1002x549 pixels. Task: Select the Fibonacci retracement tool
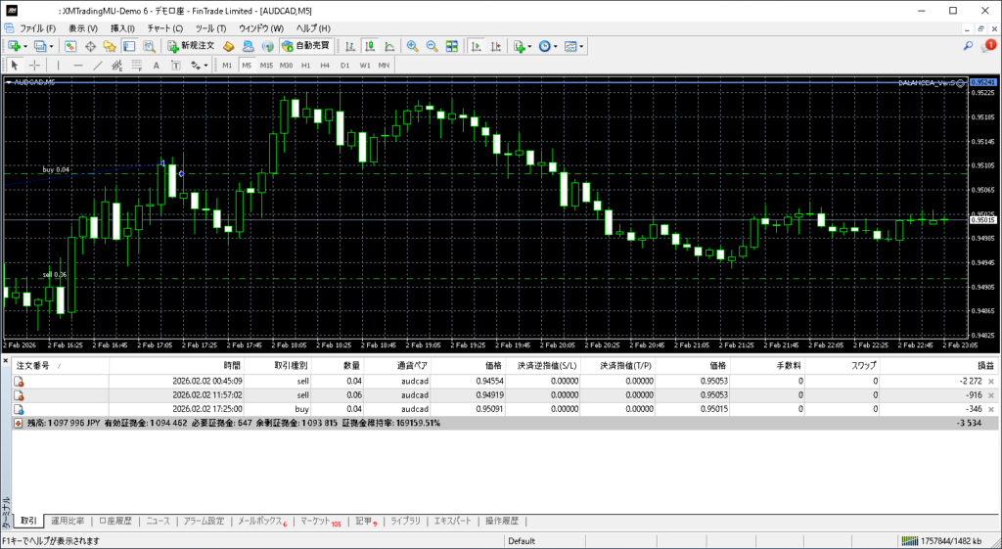coord(137,66)
